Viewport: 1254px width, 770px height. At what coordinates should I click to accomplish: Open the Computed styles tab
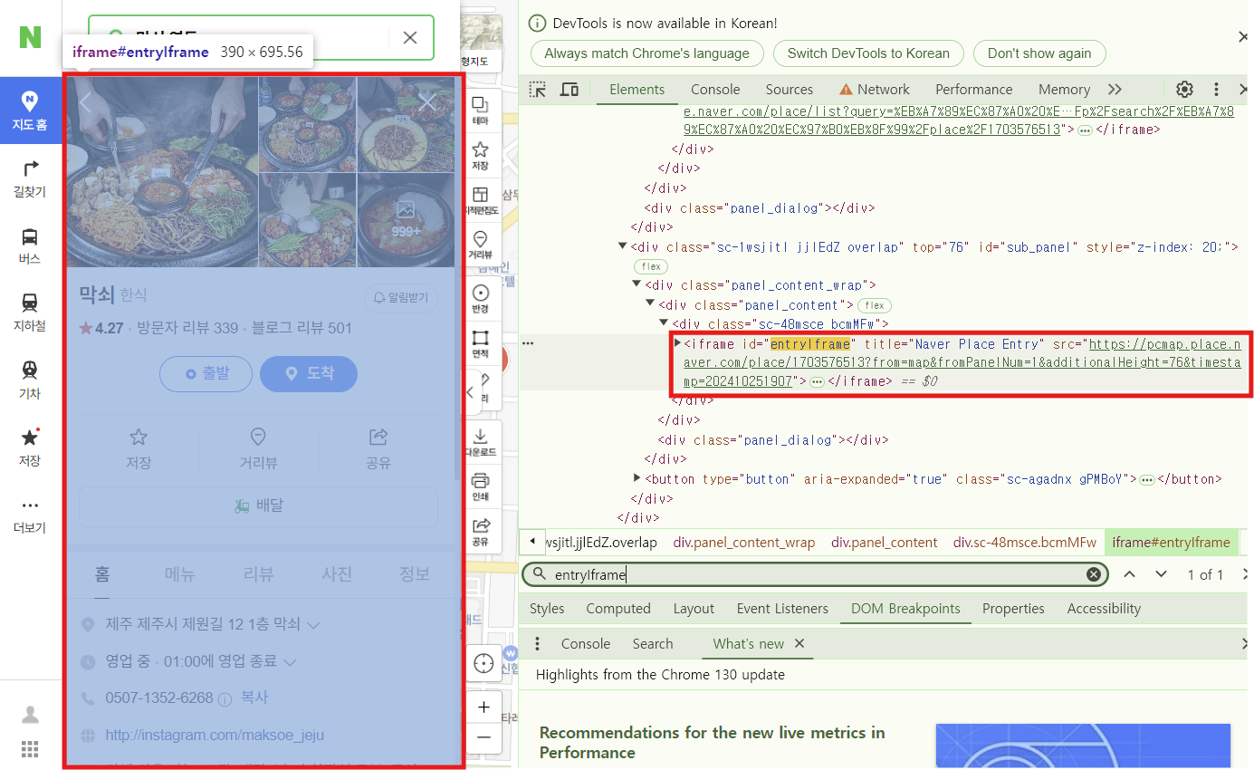(618, 609)
